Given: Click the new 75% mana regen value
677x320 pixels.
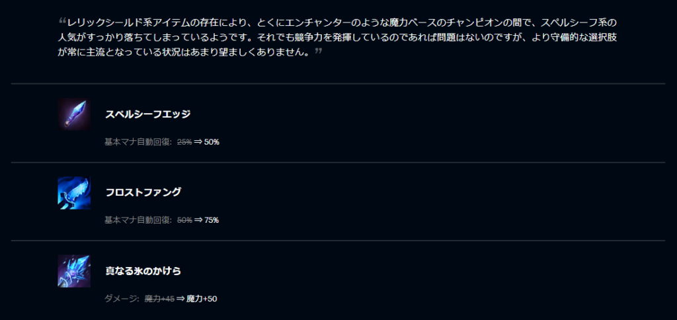Looking at the screenshot, I should pyautogui.click(x=212, y=220).
